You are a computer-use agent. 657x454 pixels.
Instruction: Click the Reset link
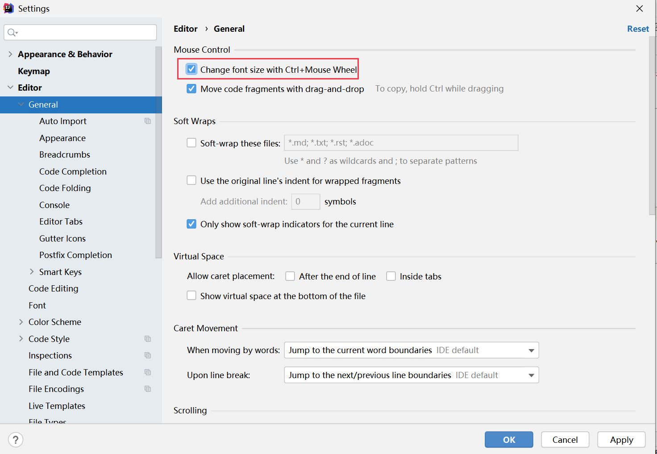pos(638,29)
